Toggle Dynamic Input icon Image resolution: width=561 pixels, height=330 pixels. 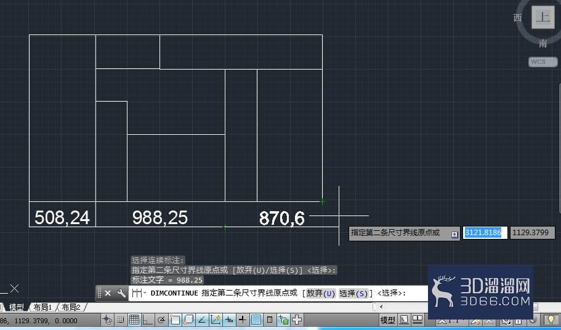pyautogui.click(x=229, y=320)
